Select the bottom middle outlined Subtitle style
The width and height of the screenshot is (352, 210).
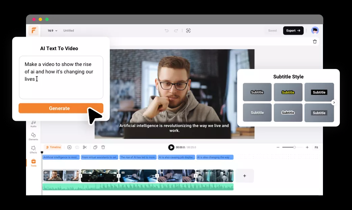coord(288,113)
